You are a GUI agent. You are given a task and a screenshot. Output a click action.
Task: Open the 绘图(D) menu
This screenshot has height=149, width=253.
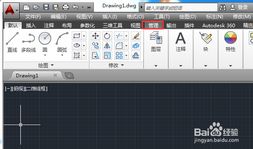[188, 17]
